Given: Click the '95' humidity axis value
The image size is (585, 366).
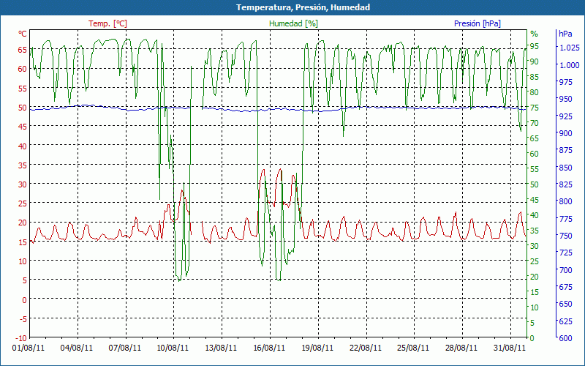Looking at the screenshot, I should pos(535,46).
